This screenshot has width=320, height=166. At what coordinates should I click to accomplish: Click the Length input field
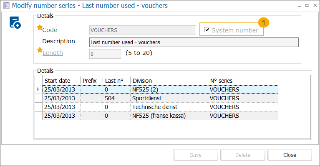click(x=105, y=54)
